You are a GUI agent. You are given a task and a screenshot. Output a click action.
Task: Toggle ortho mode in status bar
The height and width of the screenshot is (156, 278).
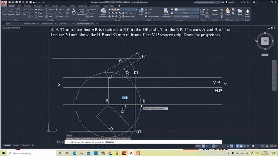coord(213,146)
